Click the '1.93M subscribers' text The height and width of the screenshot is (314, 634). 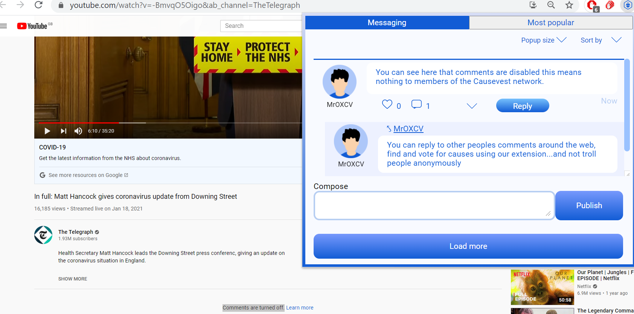[x=78, y=239]
